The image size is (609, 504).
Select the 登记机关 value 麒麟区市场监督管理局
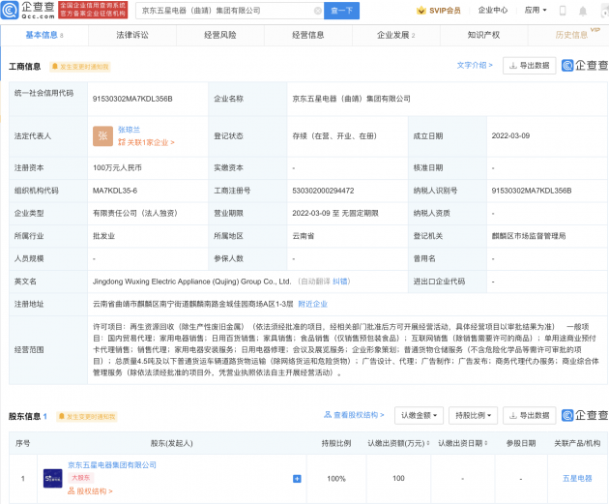529,236
